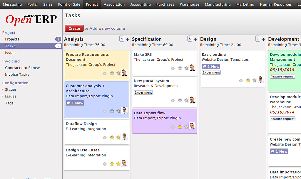Toggle gold star on Basic outline card
Viewport: 301px width, 179px height.
248,80
